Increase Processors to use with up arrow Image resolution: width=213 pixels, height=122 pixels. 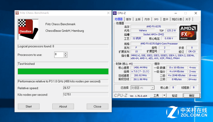point(66,53)
